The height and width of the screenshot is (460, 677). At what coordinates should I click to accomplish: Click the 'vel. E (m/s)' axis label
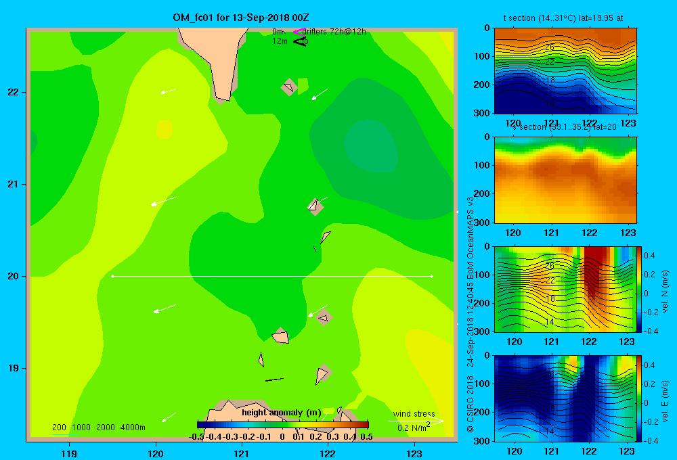(x=665, y=401)
